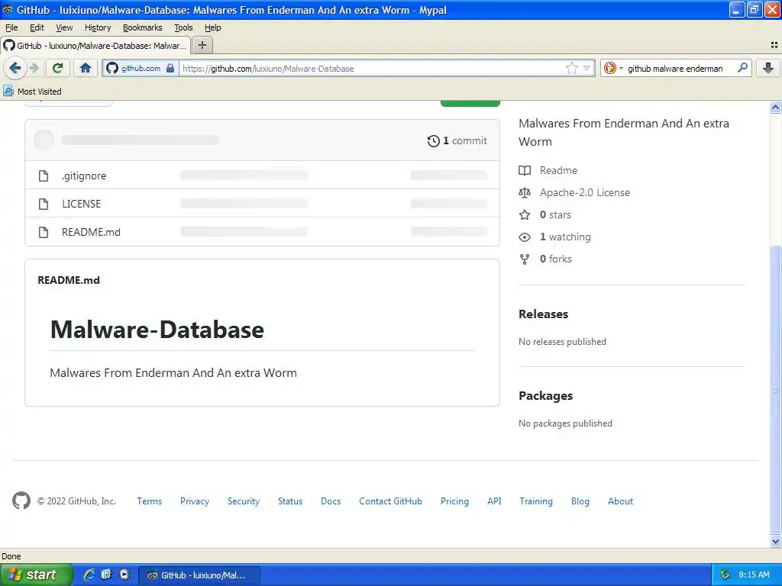Bookmark this page with the star icon
The height and width of the screenshot is (586, 782).
point(571,68)
